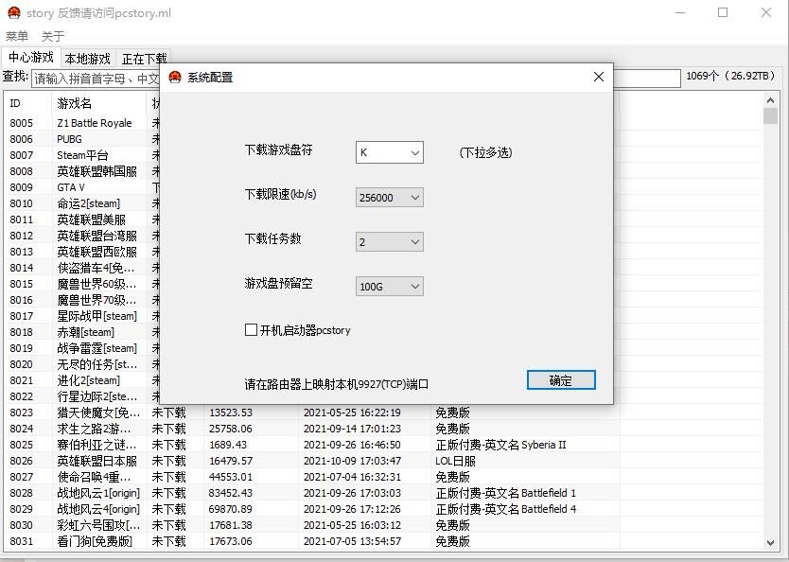Enable the 开机启动器pcstory checkbox
Screen dimensions: 789x562
tap(252, 330)
